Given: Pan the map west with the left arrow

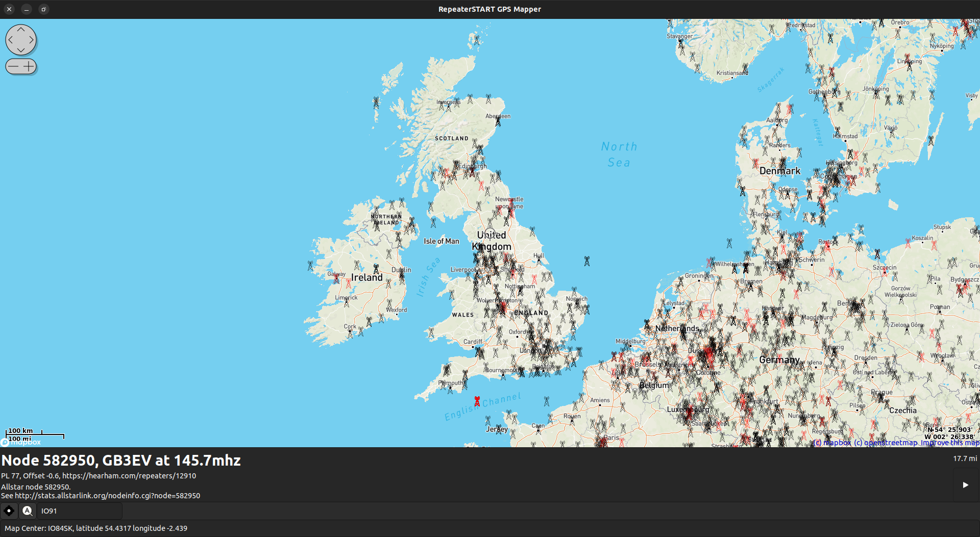Looking at the screenshot, I should point(12,40).
